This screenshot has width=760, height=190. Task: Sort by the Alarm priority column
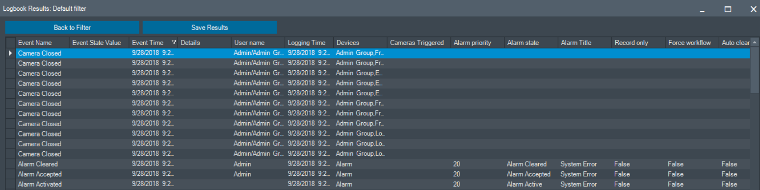click(478, 43)
